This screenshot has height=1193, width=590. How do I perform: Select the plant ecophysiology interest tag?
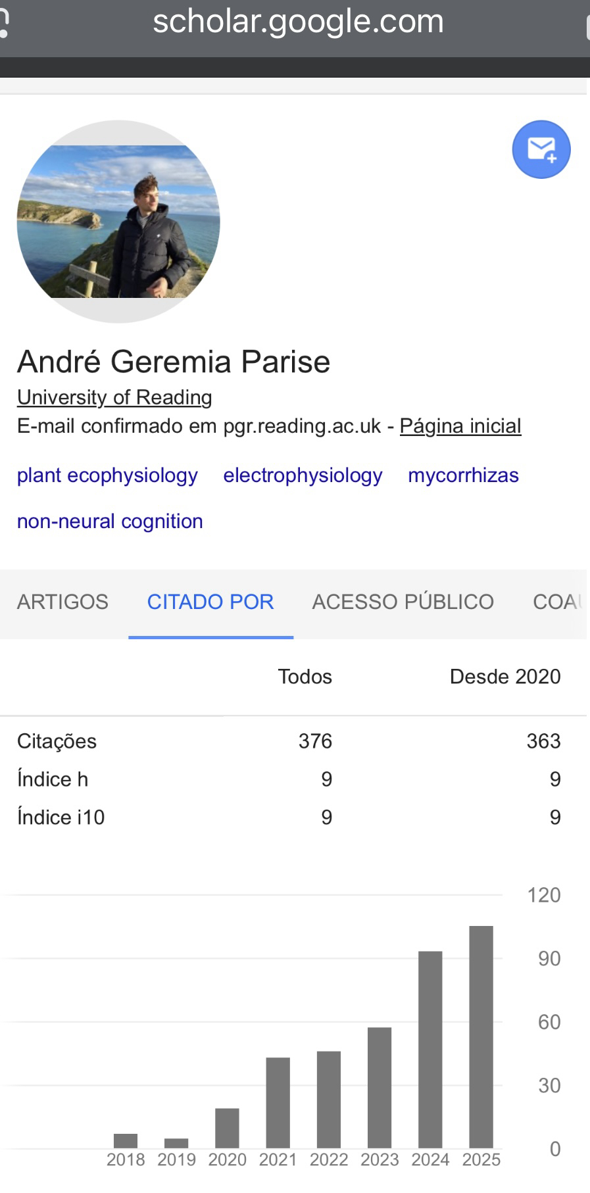coord(107,475)
